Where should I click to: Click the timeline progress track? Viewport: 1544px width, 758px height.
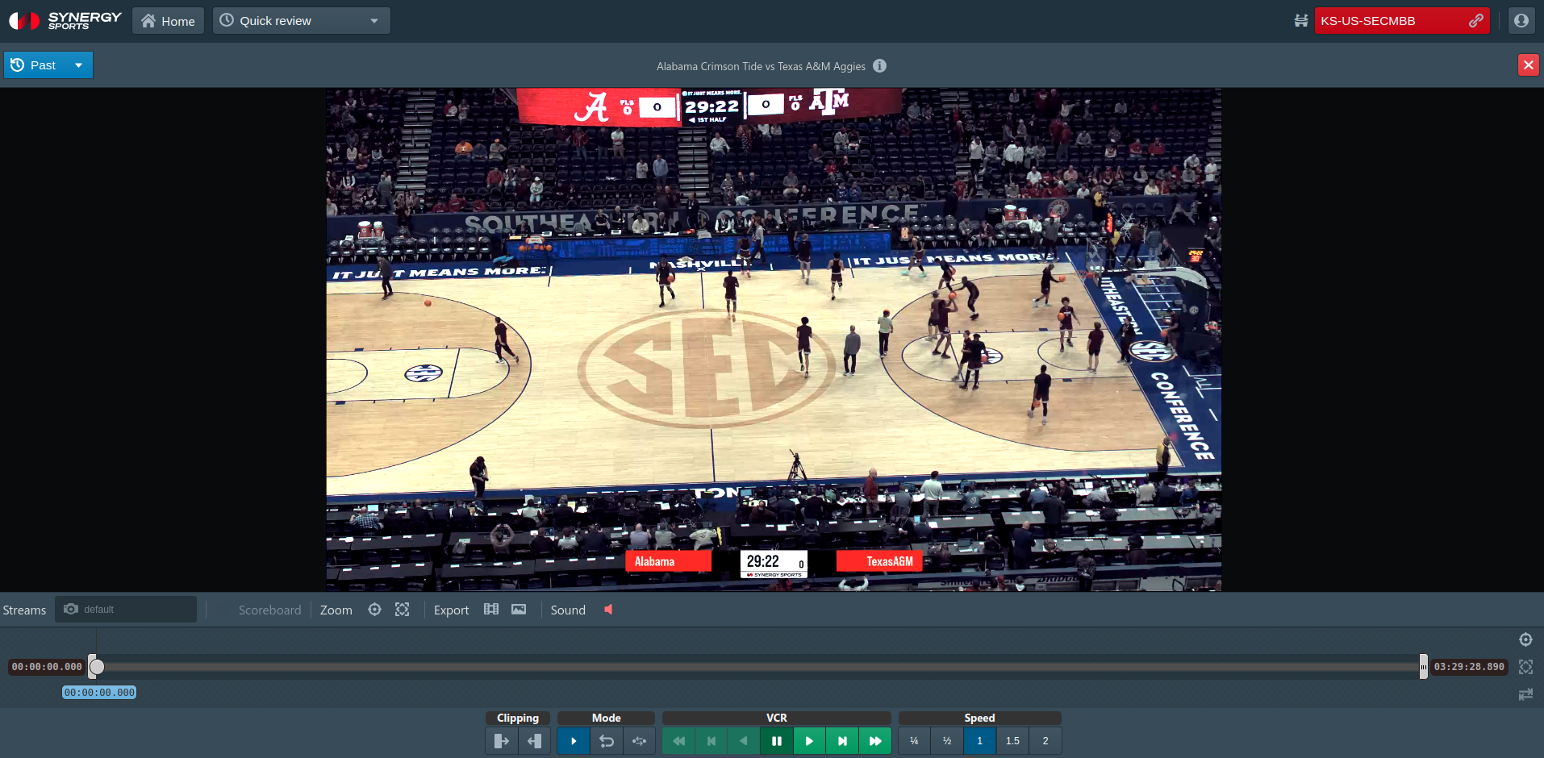point(758,667)
